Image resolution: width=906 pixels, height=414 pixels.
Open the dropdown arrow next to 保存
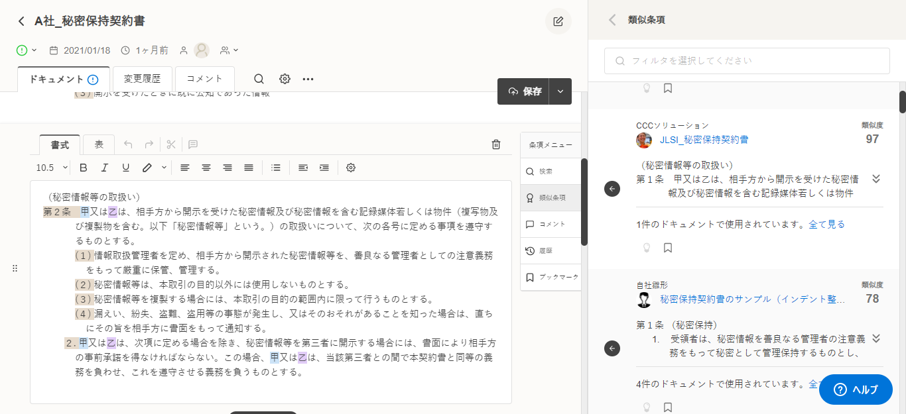click(x=560, y=91)
